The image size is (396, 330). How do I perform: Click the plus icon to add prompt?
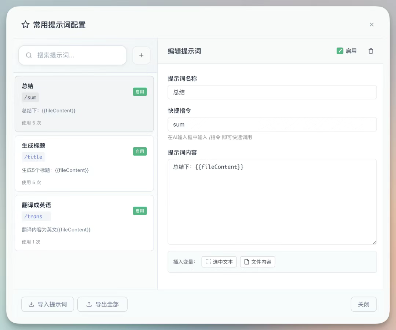(x=141, y=55)
